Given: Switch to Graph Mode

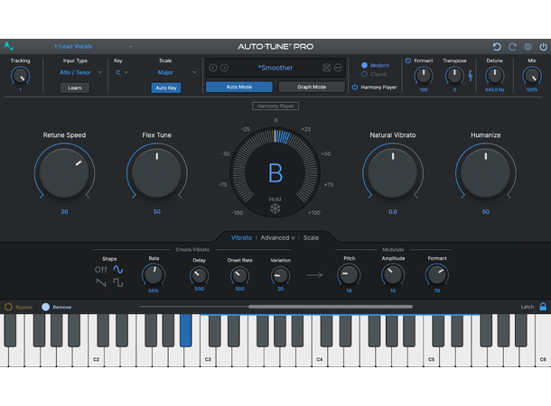Looking at the screenshot, I should point(312,87).
